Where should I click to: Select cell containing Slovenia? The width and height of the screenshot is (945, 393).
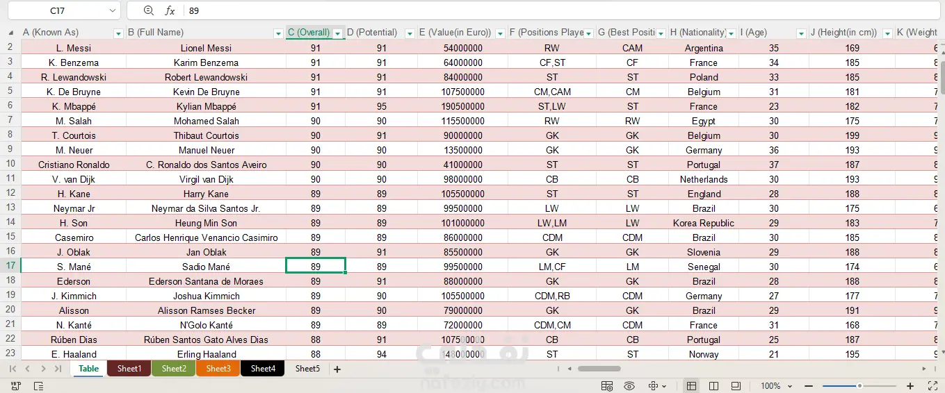click(704, 252)
